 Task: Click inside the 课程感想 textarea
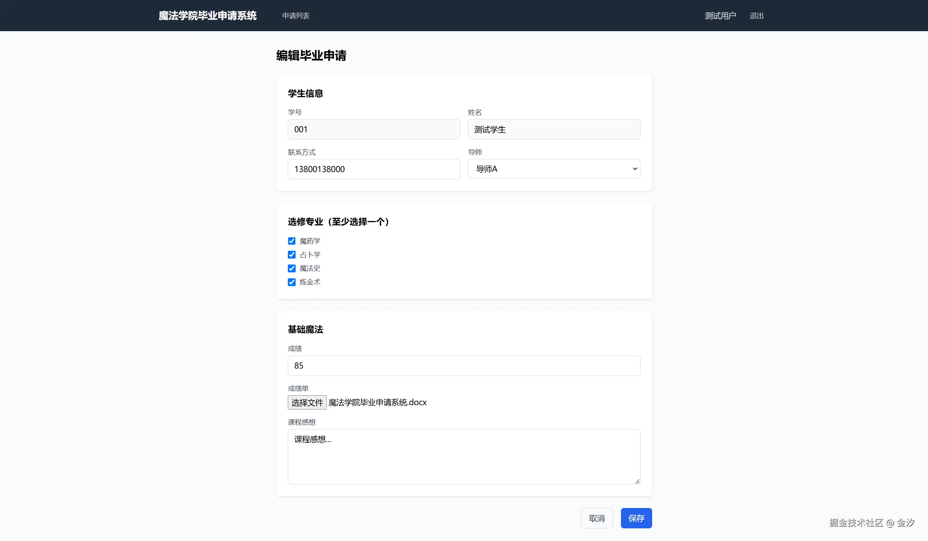tap(464, 457)
